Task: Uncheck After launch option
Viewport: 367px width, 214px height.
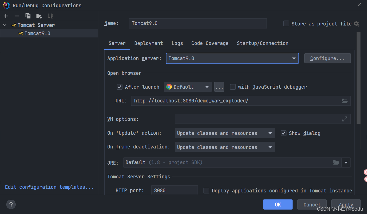Action: click(x=119, y=87)
